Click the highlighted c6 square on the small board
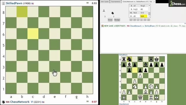186x105 pixels. [135, 70]
